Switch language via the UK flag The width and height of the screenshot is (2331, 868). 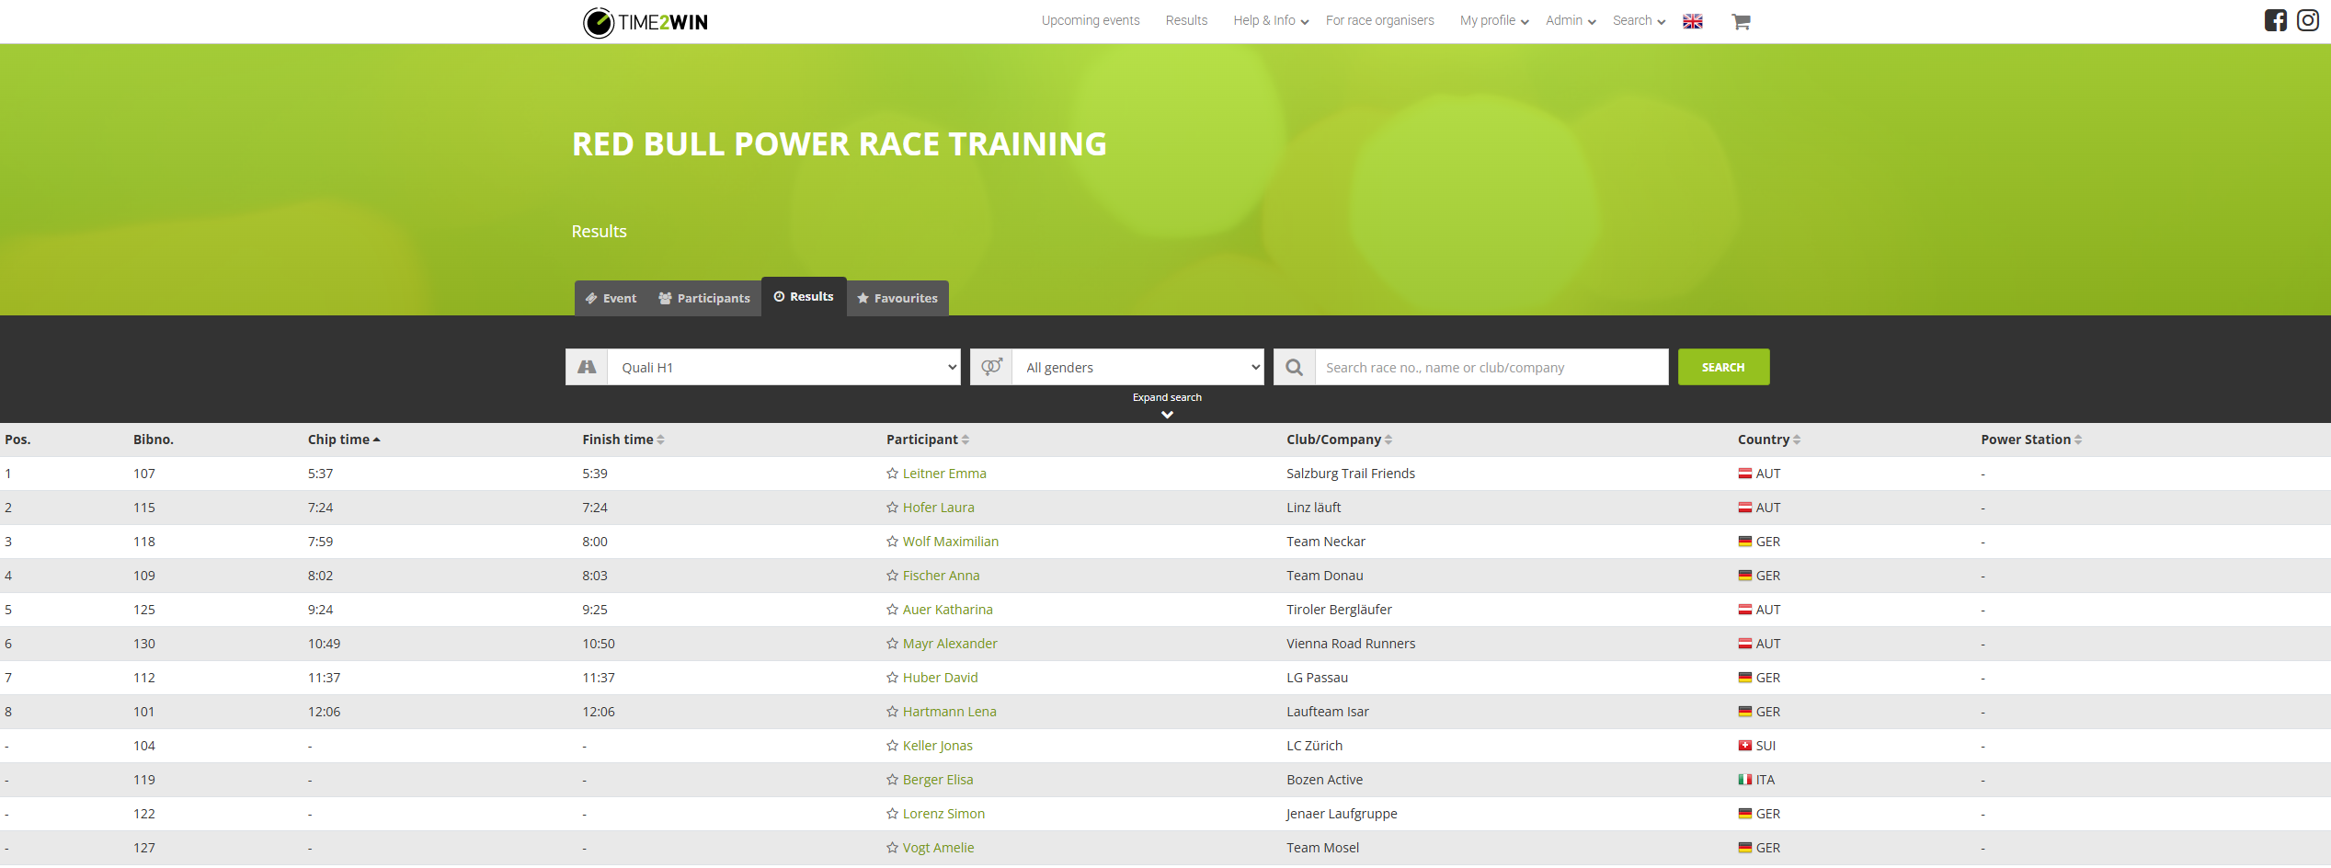tap(1693, 21)
